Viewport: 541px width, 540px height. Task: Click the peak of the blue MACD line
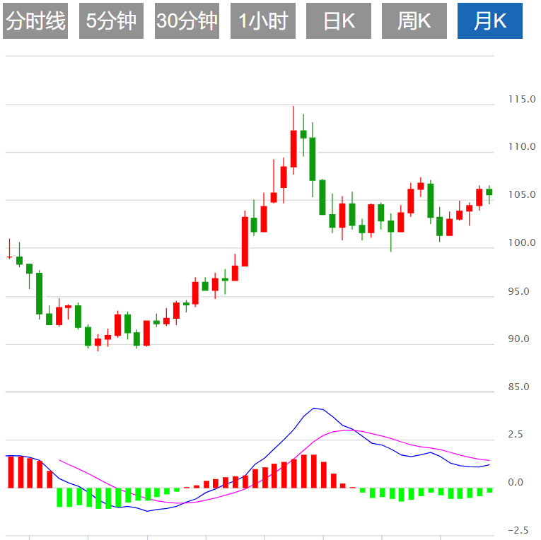point(313,409)
